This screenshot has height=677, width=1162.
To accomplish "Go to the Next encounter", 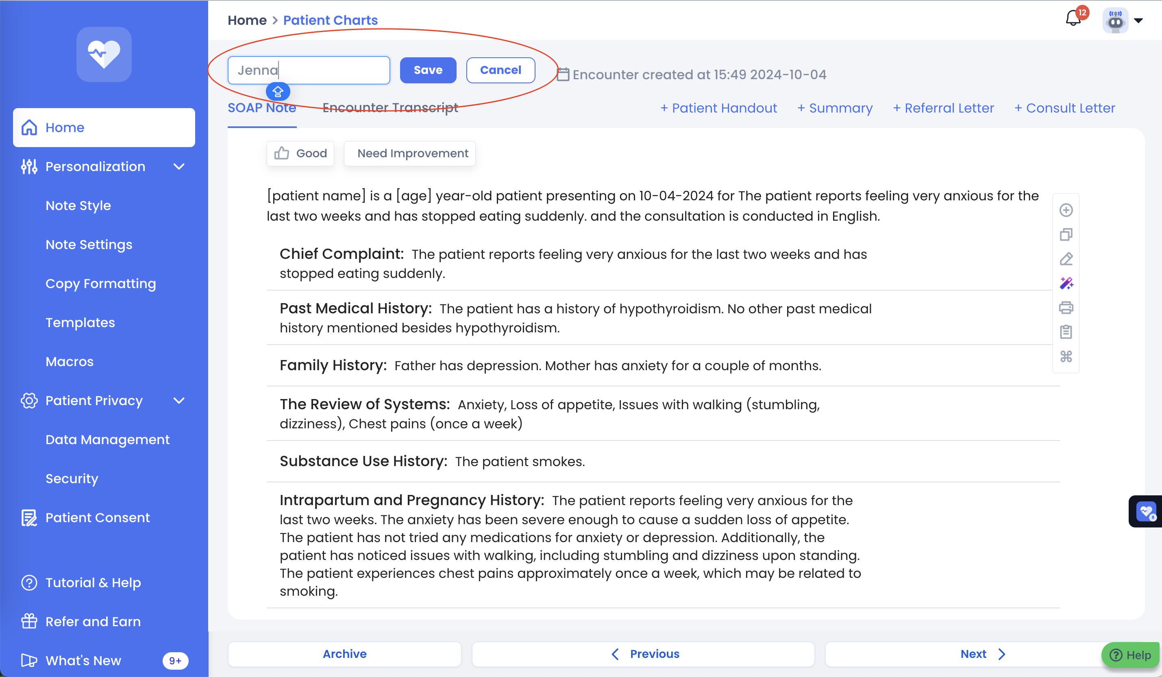I will click(x=982, y=653).
